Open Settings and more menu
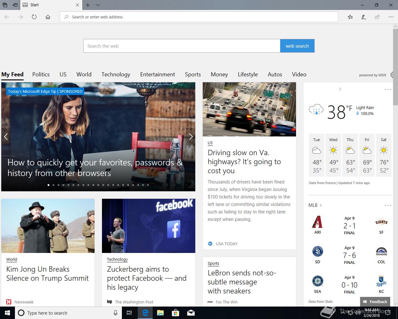398x319 pixels. pyautogui.click(x=391, y=17)
